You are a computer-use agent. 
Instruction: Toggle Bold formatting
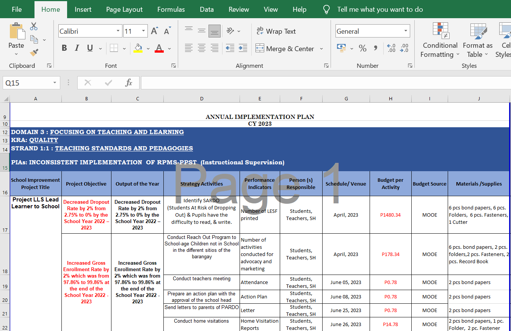(64, 48)
